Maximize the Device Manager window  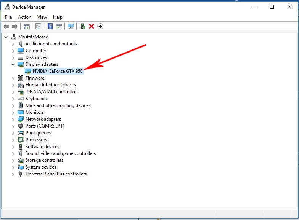point(272,7)
